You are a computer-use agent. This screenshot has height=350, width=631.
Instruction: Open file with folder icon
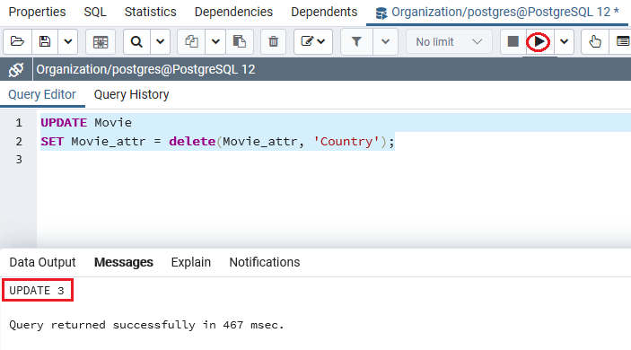(x=17, y=41)
